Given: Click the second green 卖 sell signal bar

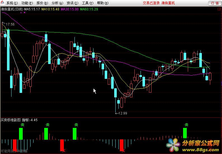Looking at the screenshot, I should click(46, 134).
